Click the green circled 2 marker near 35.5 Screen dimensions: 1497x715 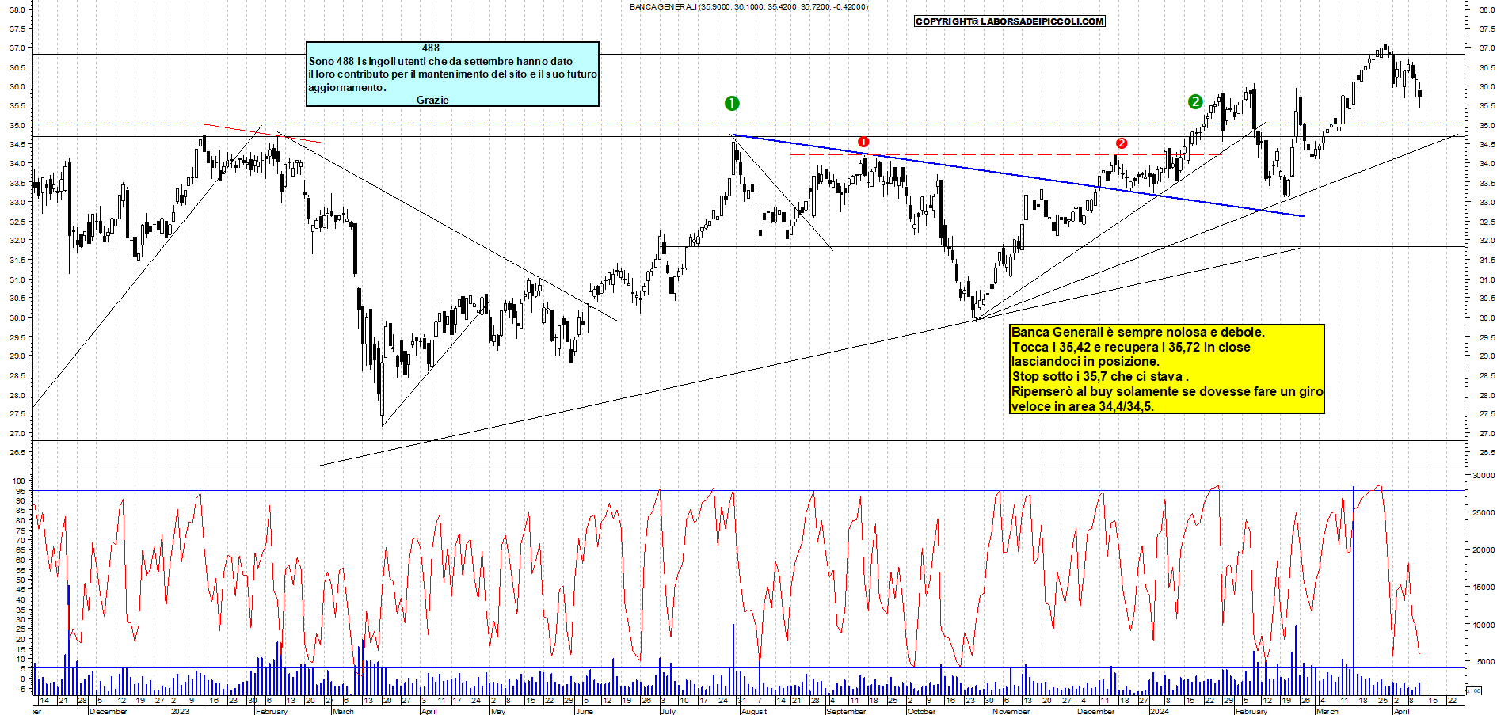click(1195, 101)
